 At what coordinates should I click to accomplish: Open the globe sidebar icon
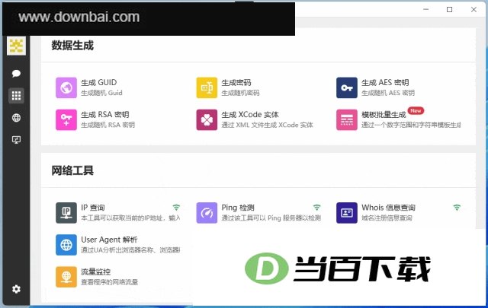(16, 118)
